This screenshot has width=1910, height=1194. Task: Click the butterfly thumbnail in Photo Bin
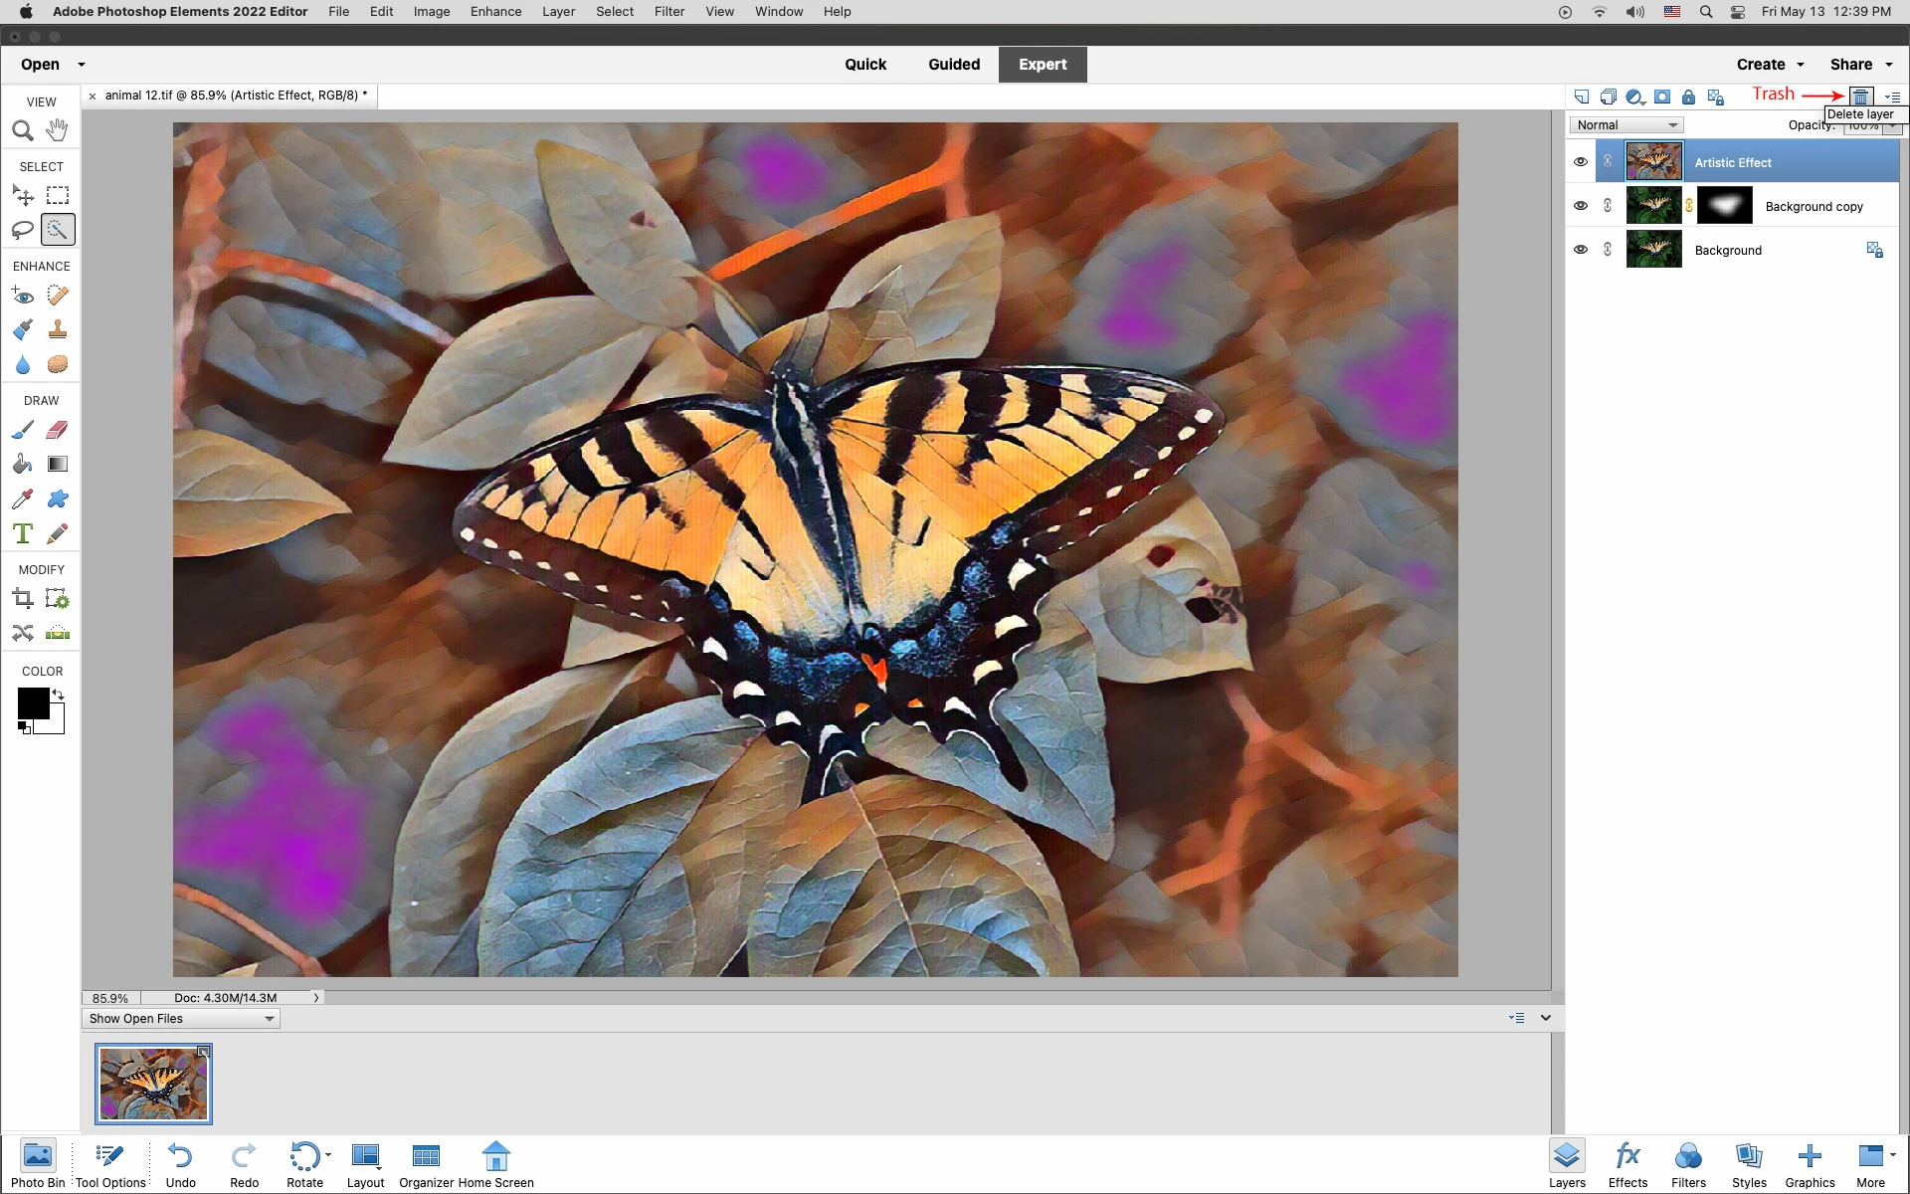click(x=153, y=1084)
